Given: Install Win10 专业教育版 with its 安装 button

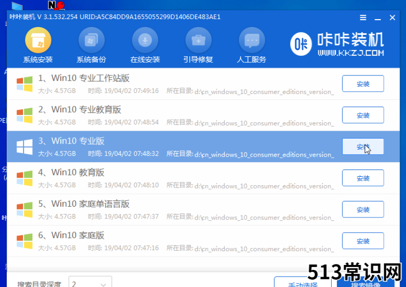Looking at the screenshot, I should tap(363, 115).
